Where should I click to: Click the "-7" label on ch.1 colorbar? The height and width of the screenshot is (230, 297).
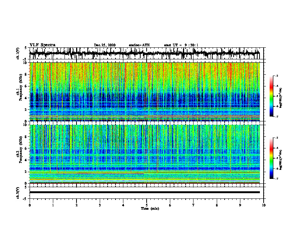click(277, 117)
